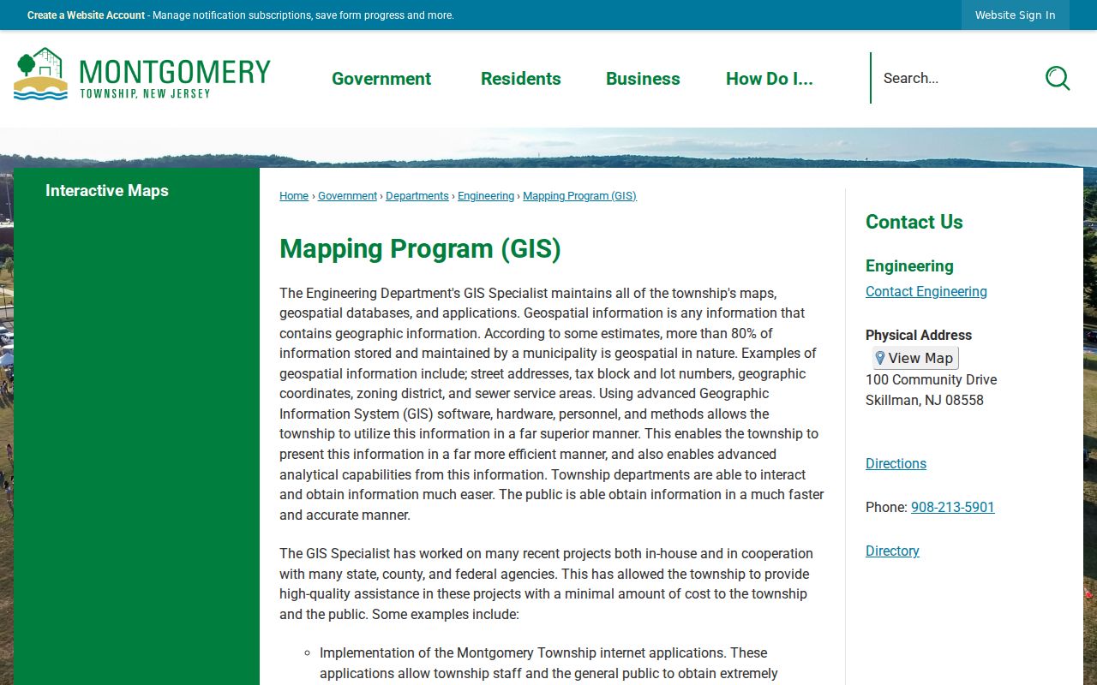Viewport: 1097px width, 685px height.
Task: Open the Government menu
Action: point(381,79)
